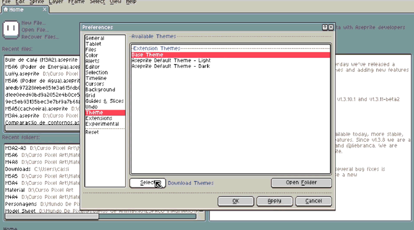The height and width of the screenshot is (230, 414).
Task: Click Reset in the preferences list
Action: tap(105, 132)
